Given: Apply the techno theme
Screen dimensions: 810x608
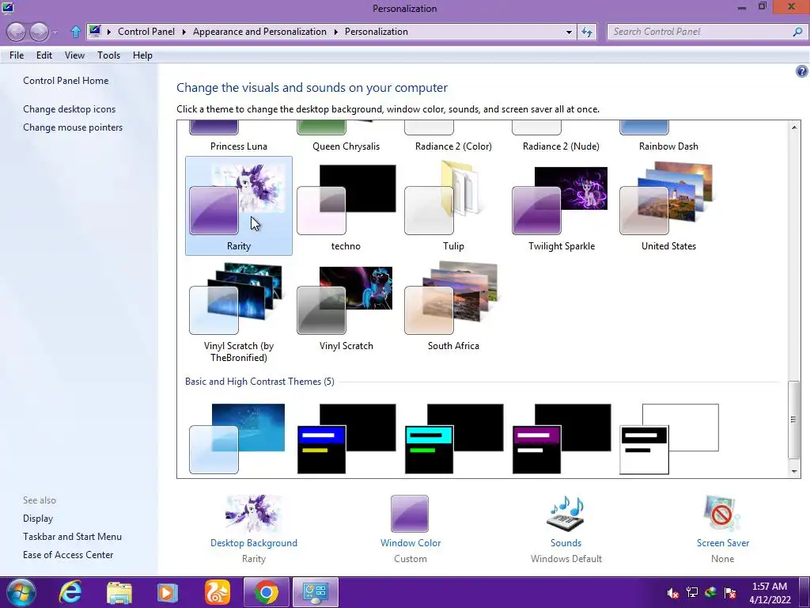Looking at the screenshot, I should tap(346, 206).
